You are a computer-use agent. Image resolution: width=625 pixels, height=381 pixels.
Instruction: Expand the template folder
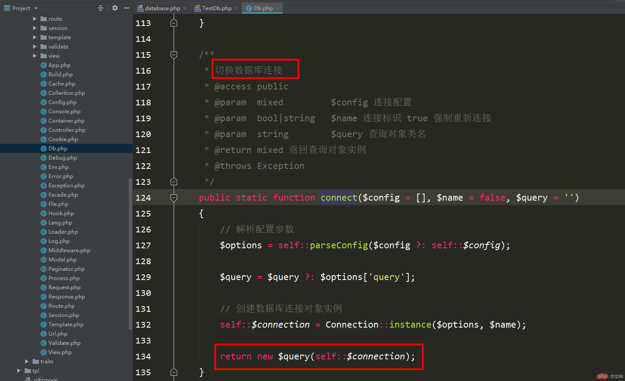tap(35, 37)
